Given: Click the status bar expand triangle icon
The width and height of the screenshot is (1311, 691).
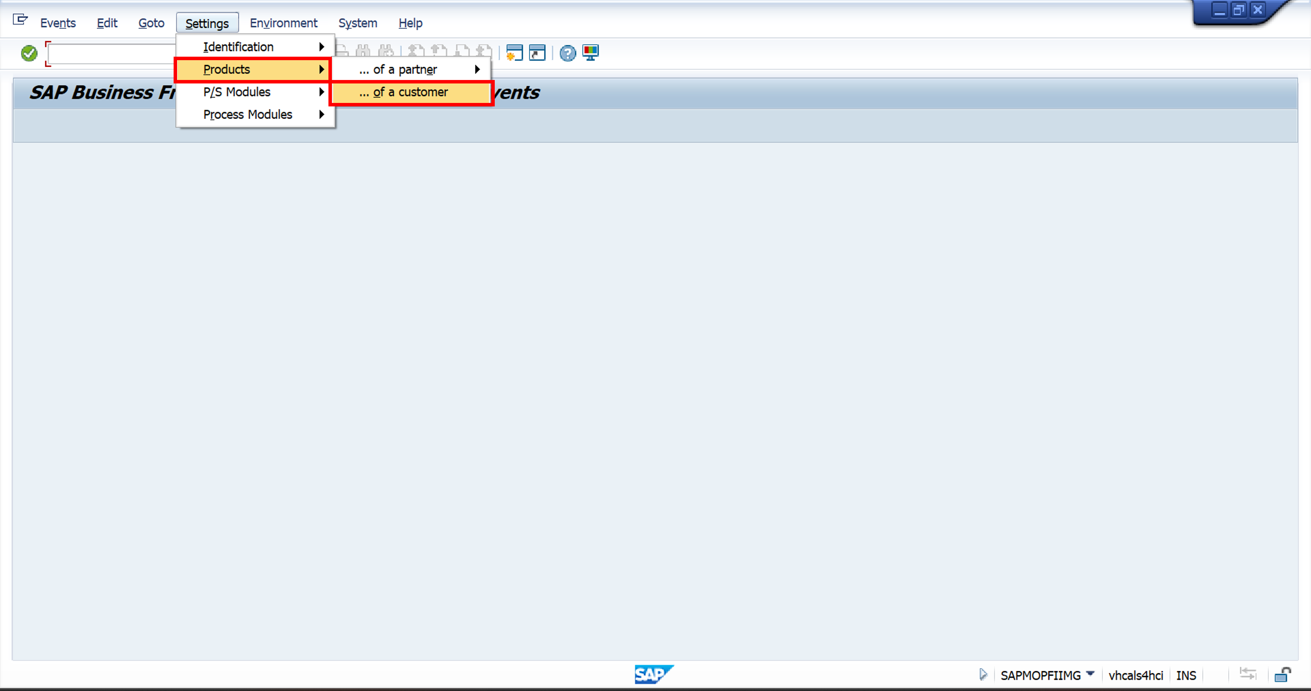Looking at the screenshot, I should click(x=983, y=675).
